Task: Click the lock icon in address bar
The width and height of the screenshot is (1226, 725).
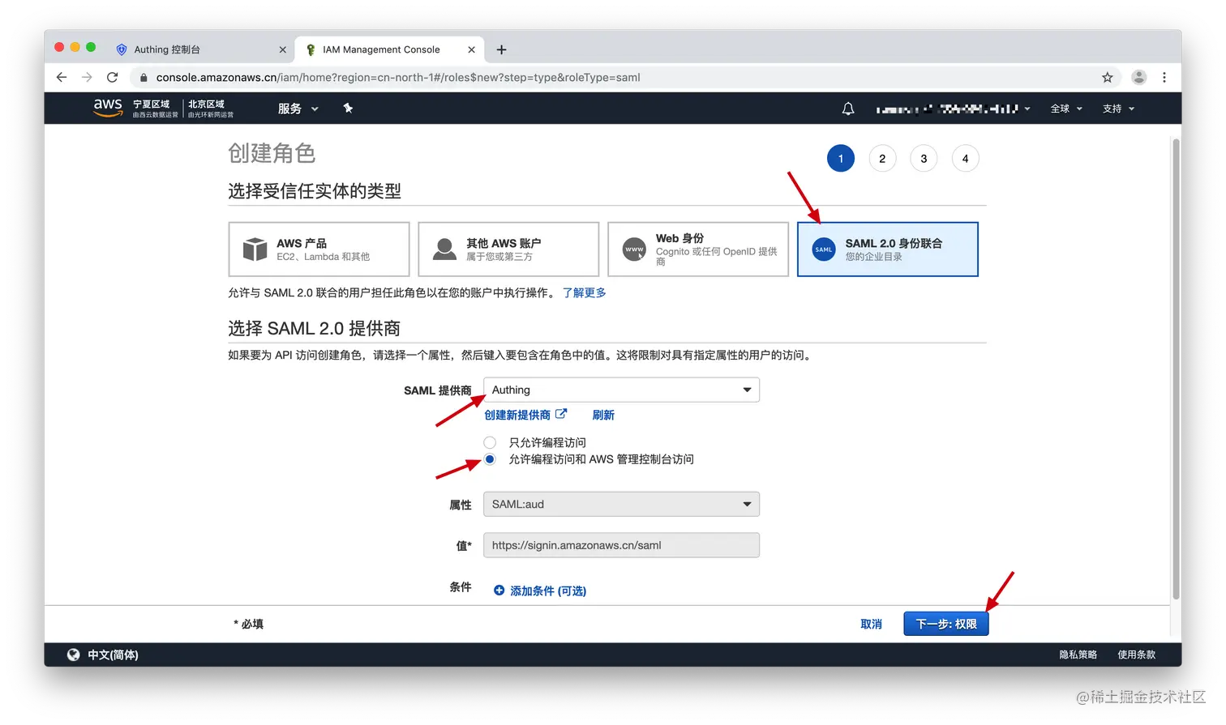Action: [x=144, y=78]
